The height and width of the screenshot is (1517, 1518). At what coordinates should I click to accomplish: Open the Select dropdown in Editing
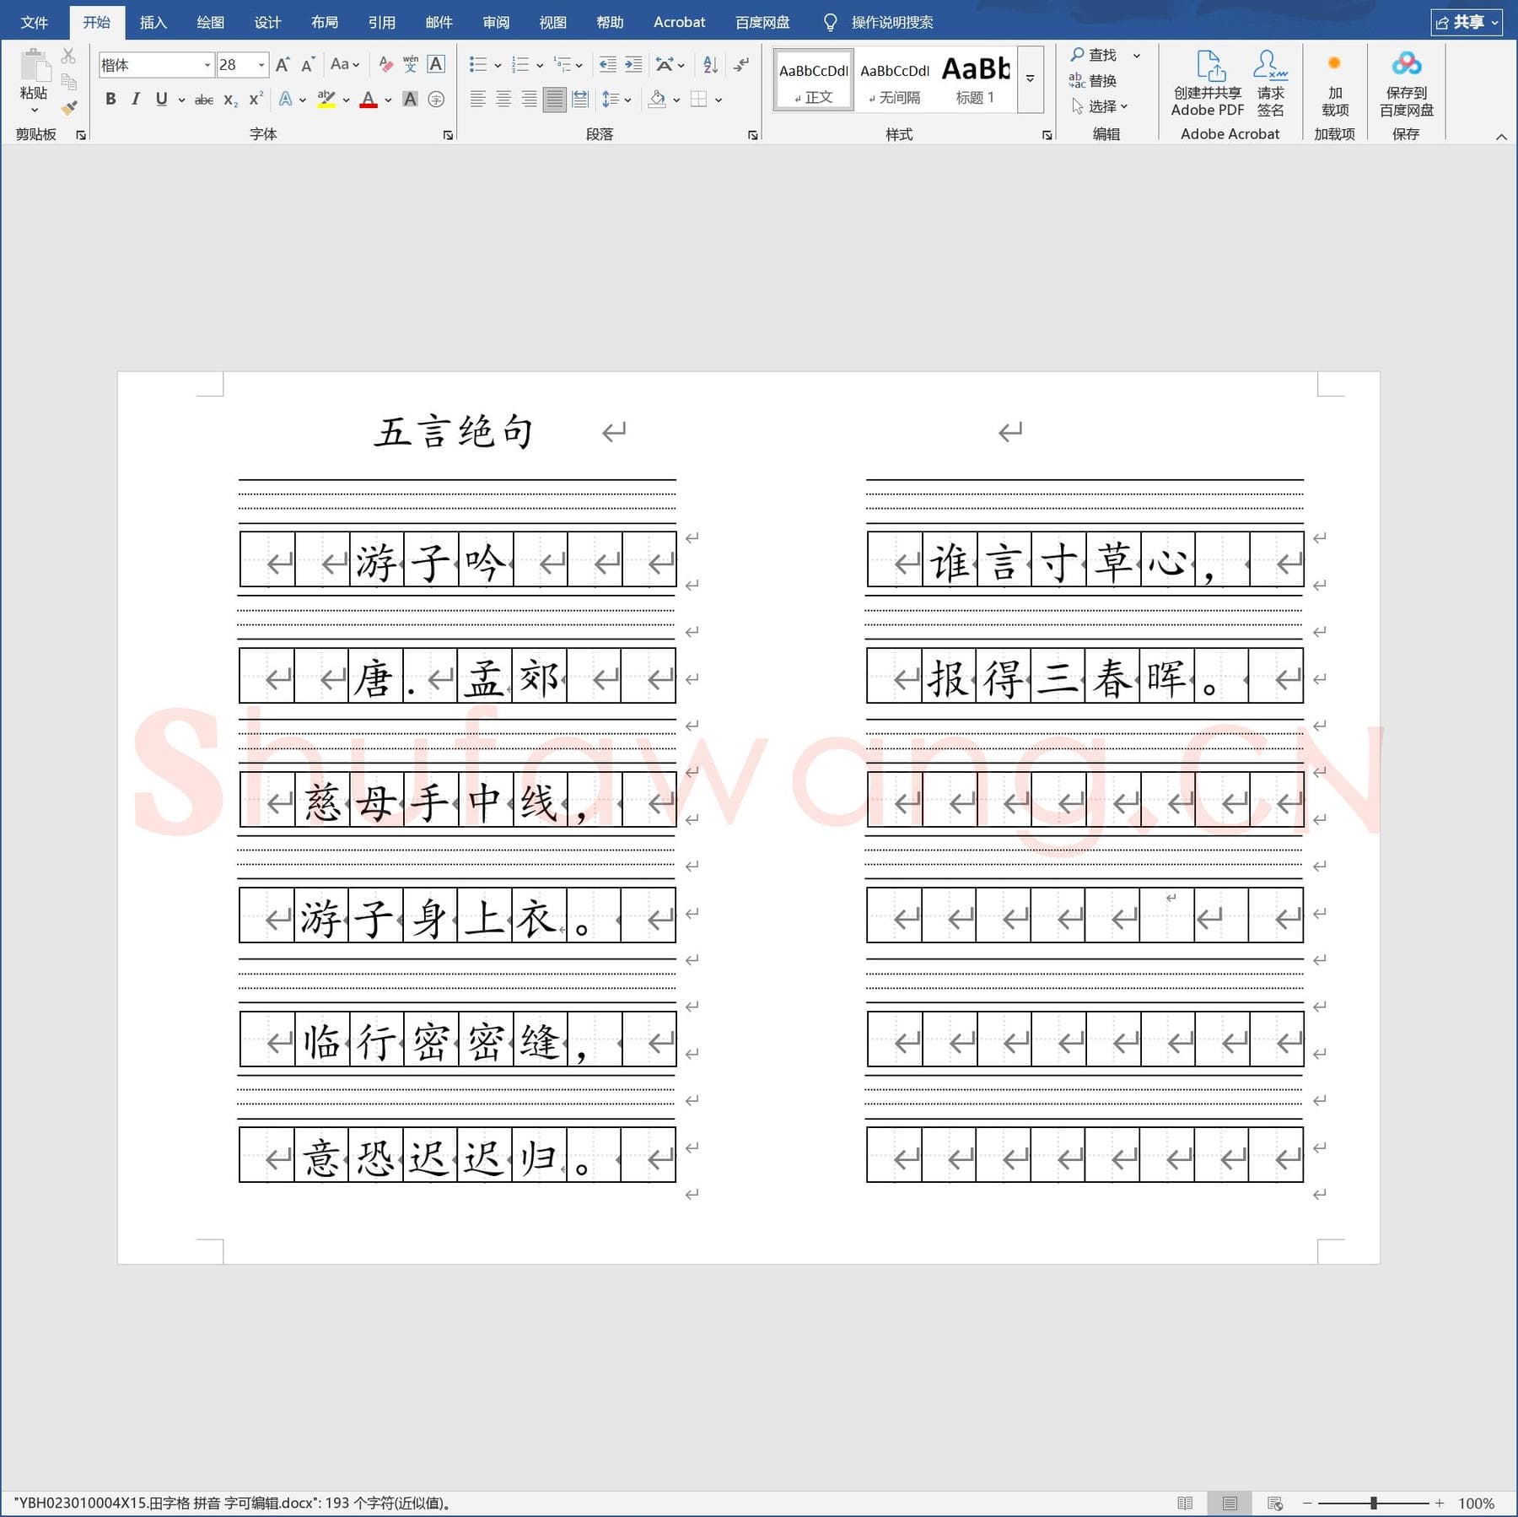coord(1100,106)
